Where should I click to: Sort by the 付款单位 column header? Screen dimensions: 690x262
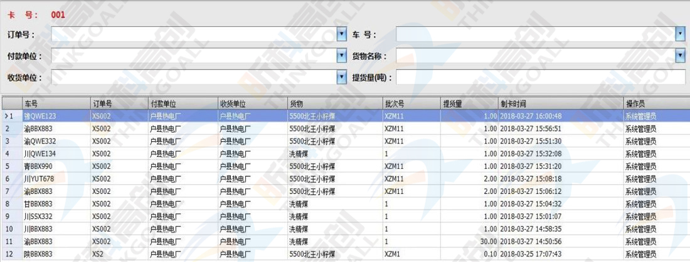pyautogui.click(x=183, y=104)
